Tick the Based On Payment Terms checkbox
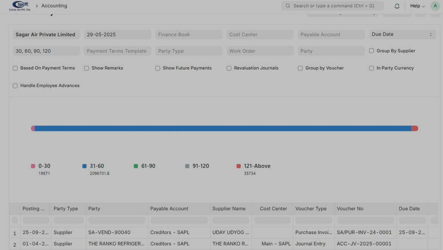The width and height of the screenshot is (443, 250). point(15,68)
